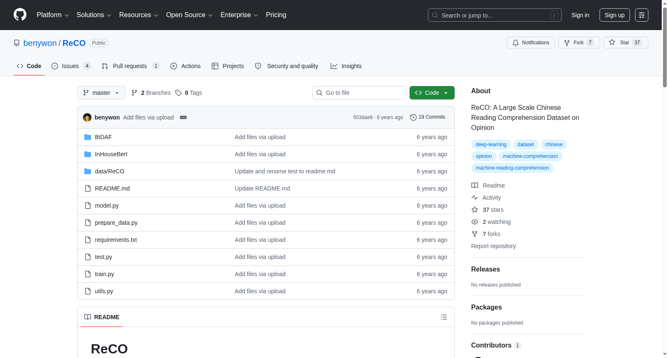The height and width of the screenshot is (358, 668).
Task: Open the Issues tab
Action: (71, 66)
